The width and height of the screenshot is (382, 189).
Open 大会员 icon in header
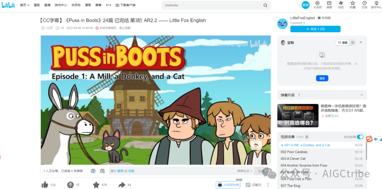(x=317, y=3)
